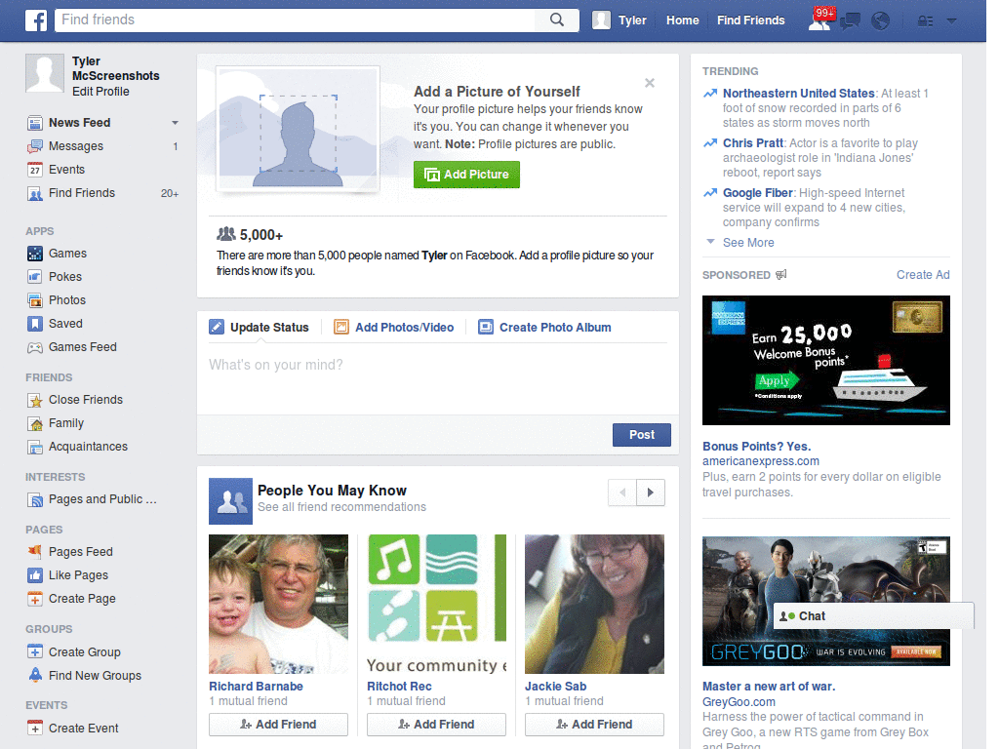Click the Create Group plus icon
Image resolution: width=999 pixels, height=749 pixels.
coord(35,652)
